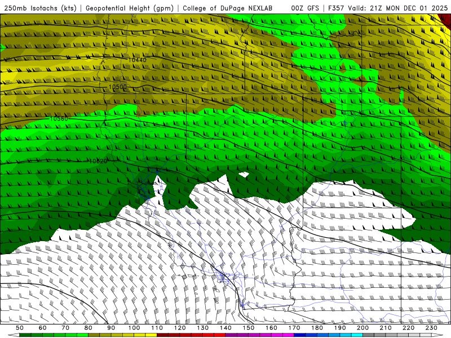This screenshot has width=451, height=338.
Task: Click the 90 knot color bar label
Action: point(111,328)
